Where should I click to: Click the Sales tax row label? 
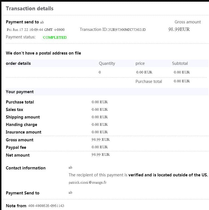pos(14,110)
